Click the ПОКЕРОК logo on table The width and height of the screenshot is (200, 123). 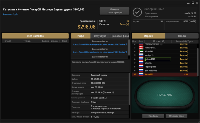tap(165, 95)
